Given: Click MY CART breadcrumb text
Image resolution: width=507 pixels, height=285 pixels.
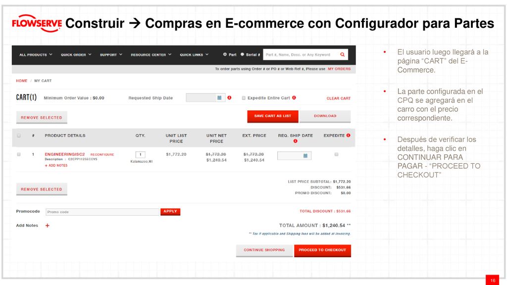Looking at the screenshot, I should (43, 81).
